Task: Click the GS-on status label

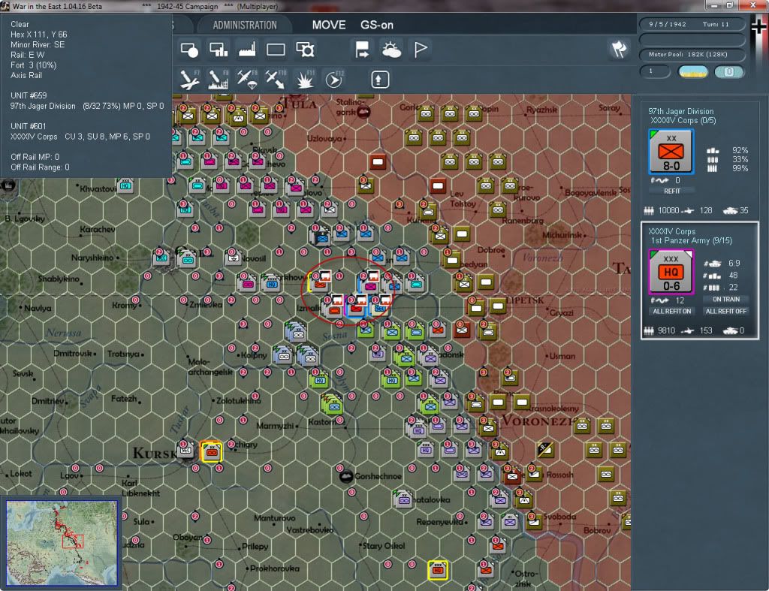Action: 377,25
